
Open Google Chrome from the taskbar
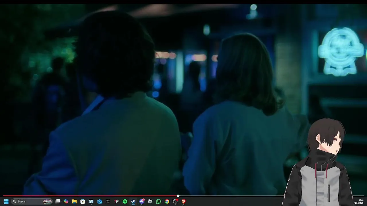click(x=167, y=201)
